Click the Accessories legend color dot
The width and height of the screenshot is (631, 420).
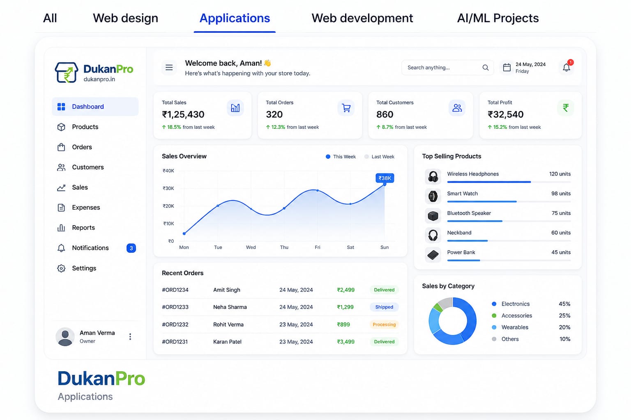494,315
